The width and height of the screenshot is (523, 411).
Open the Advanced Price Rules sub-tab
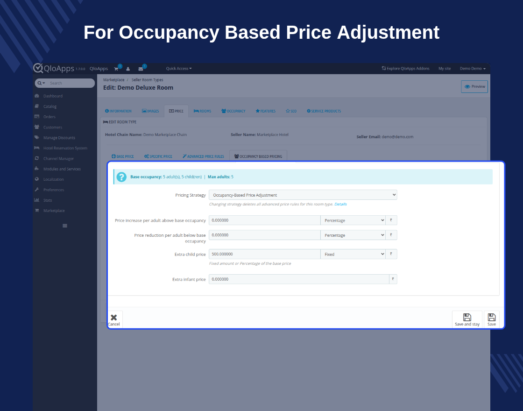(203, 156)
